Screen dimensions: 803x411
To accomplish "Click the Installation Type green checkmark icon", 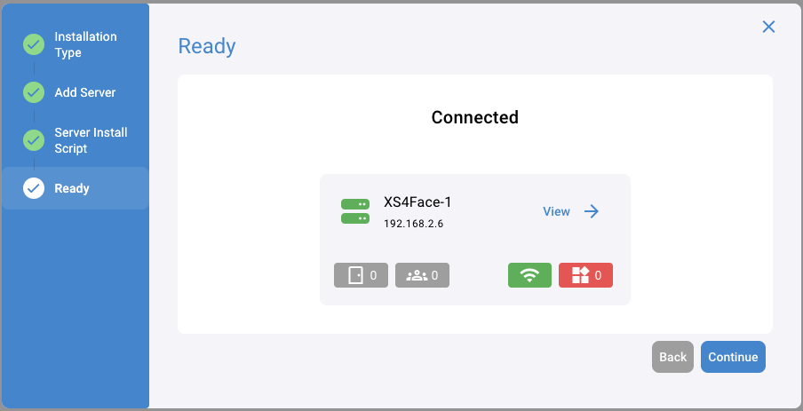I will pos(34,44).
